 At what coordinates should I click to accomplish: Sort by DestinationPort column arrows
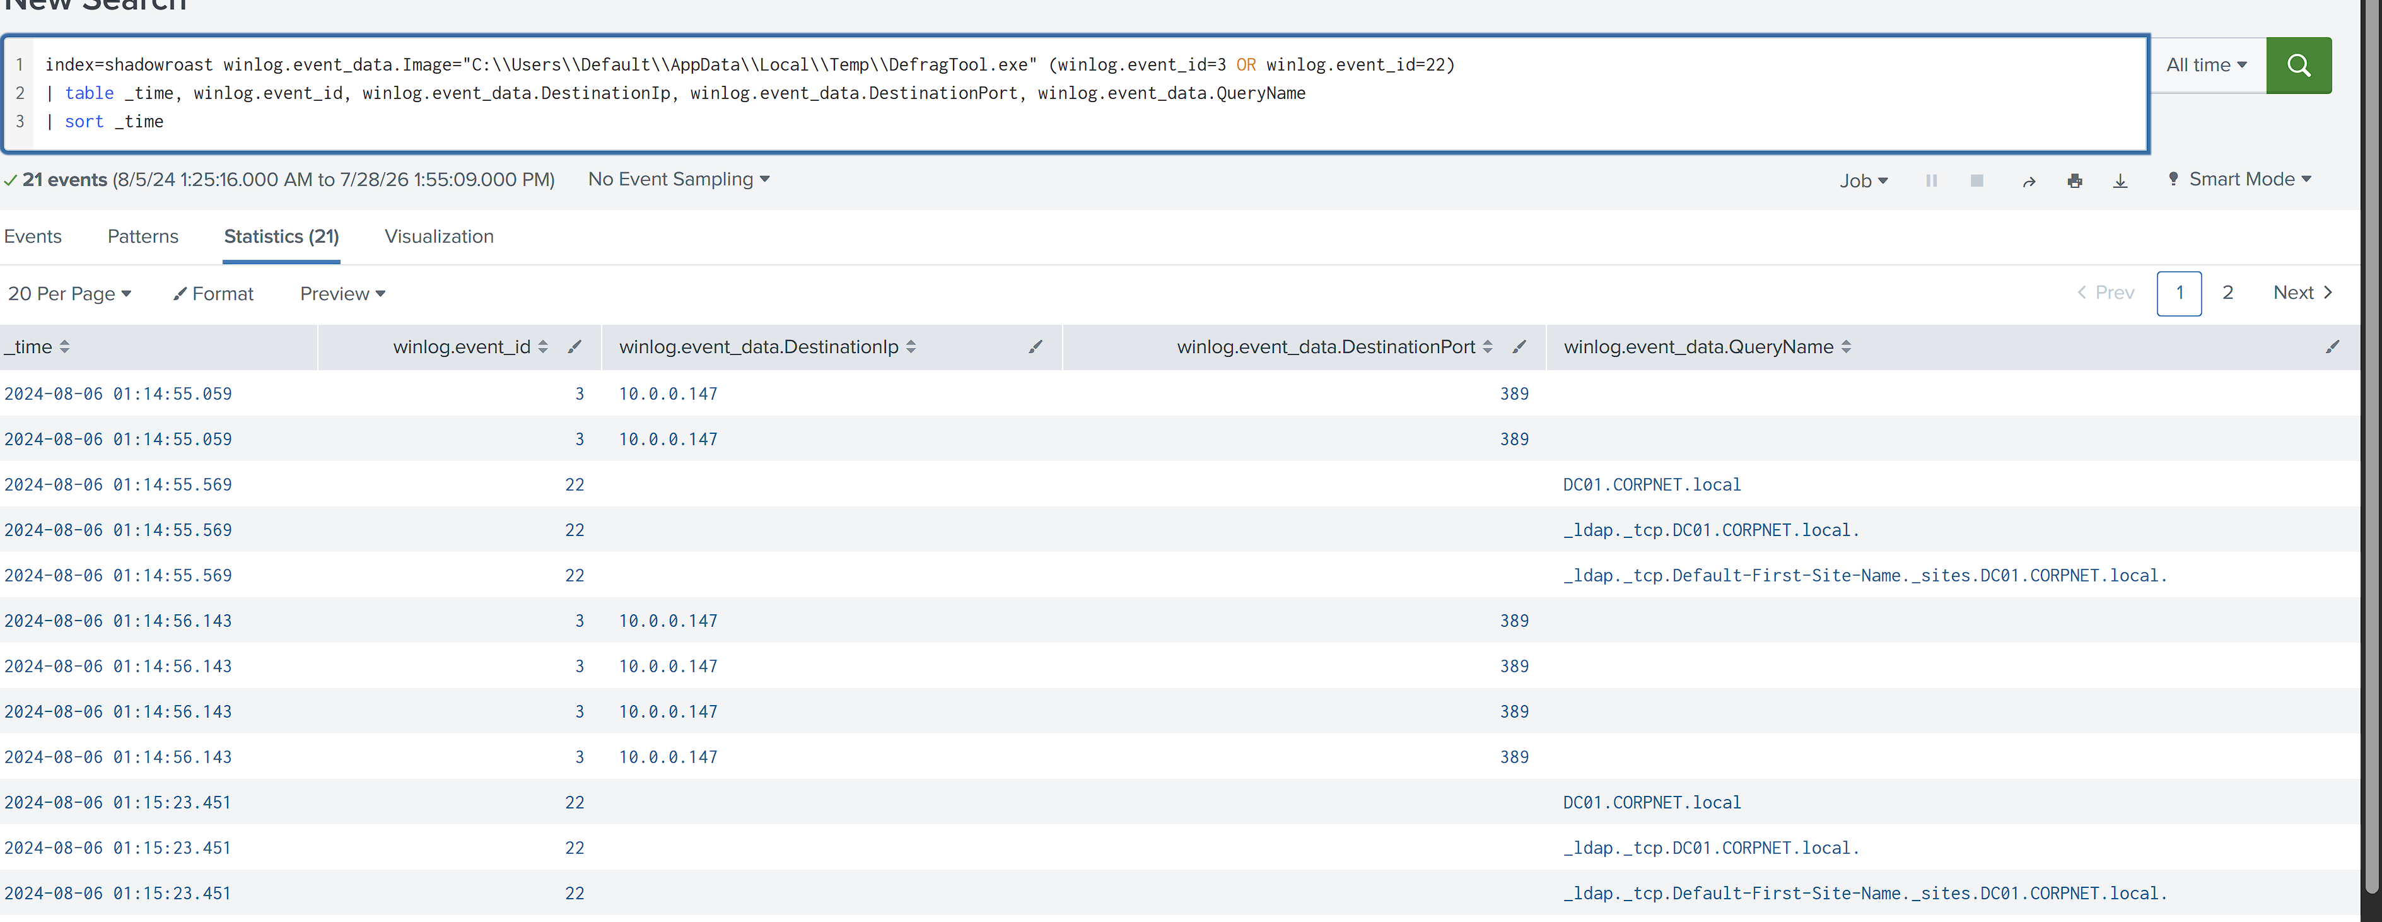coord(1488,347)
